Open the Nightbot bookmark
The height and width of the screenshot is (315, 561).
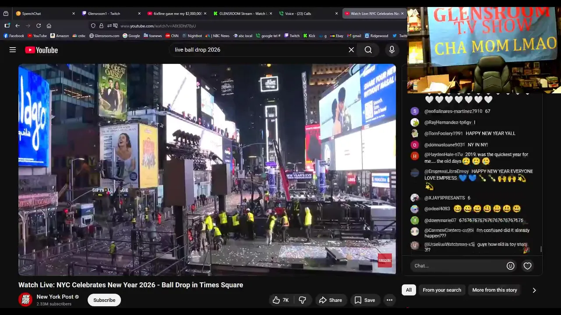click(x=192, y=36)
